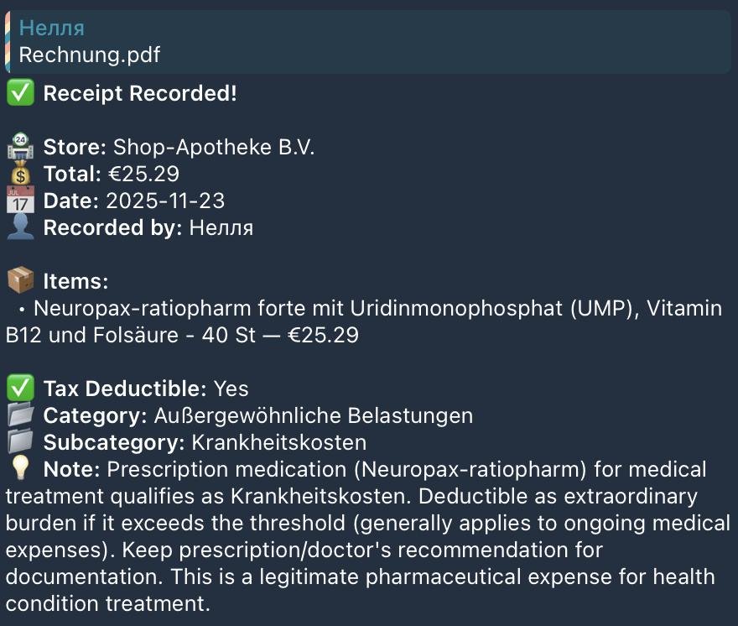The height and width of the screenshot is (626, 738).
Task: Click the green checkmark beside Tax Deductible
Action: coord(20,389)
